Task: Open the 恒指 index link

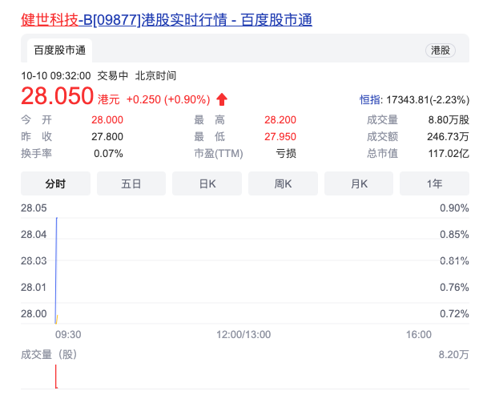Action: point(369,100)
